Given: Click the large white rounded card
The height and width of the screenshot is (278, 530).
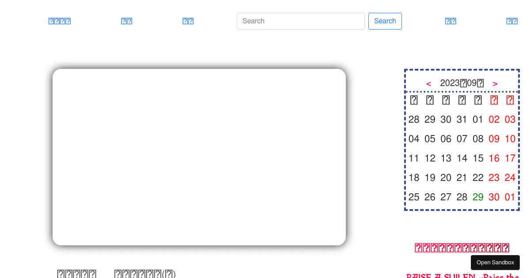Looking at the screenshot, I should pyautogui.click(x=199, y=157).
